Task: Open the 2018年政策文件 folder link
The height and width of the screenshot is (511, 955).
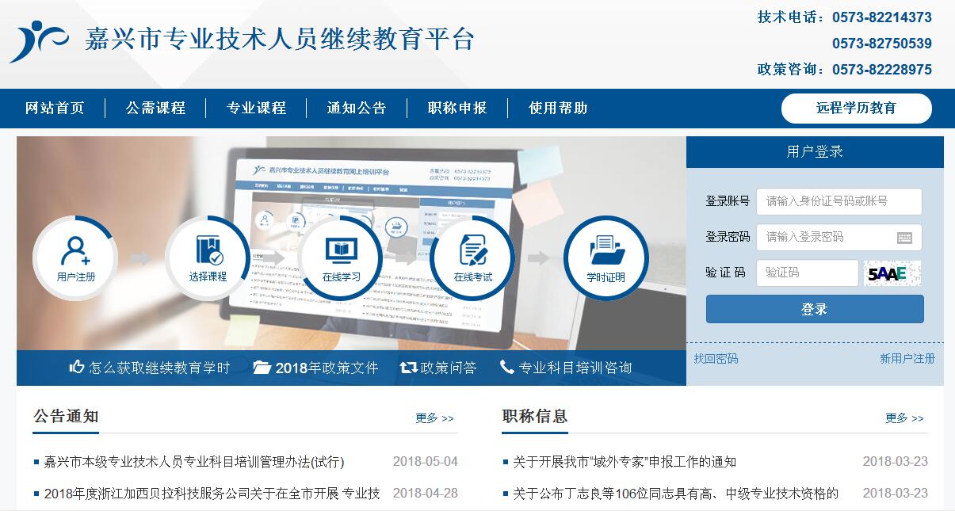Action: pyautogui.click(x=315, y=368)
